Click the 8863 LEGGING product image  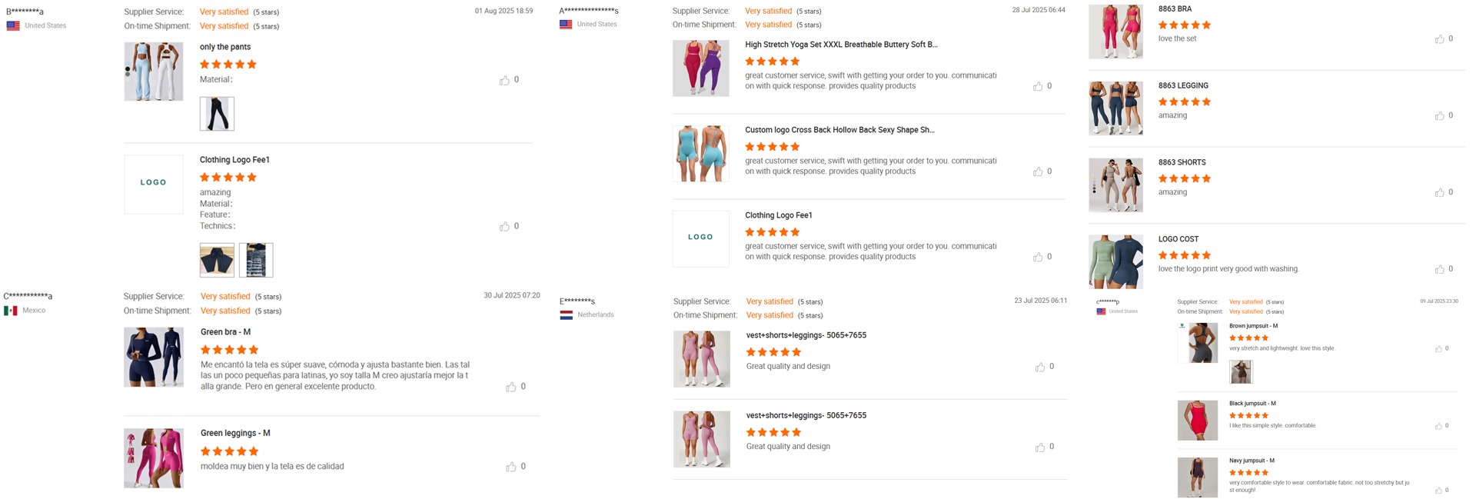click(1115, 108)
